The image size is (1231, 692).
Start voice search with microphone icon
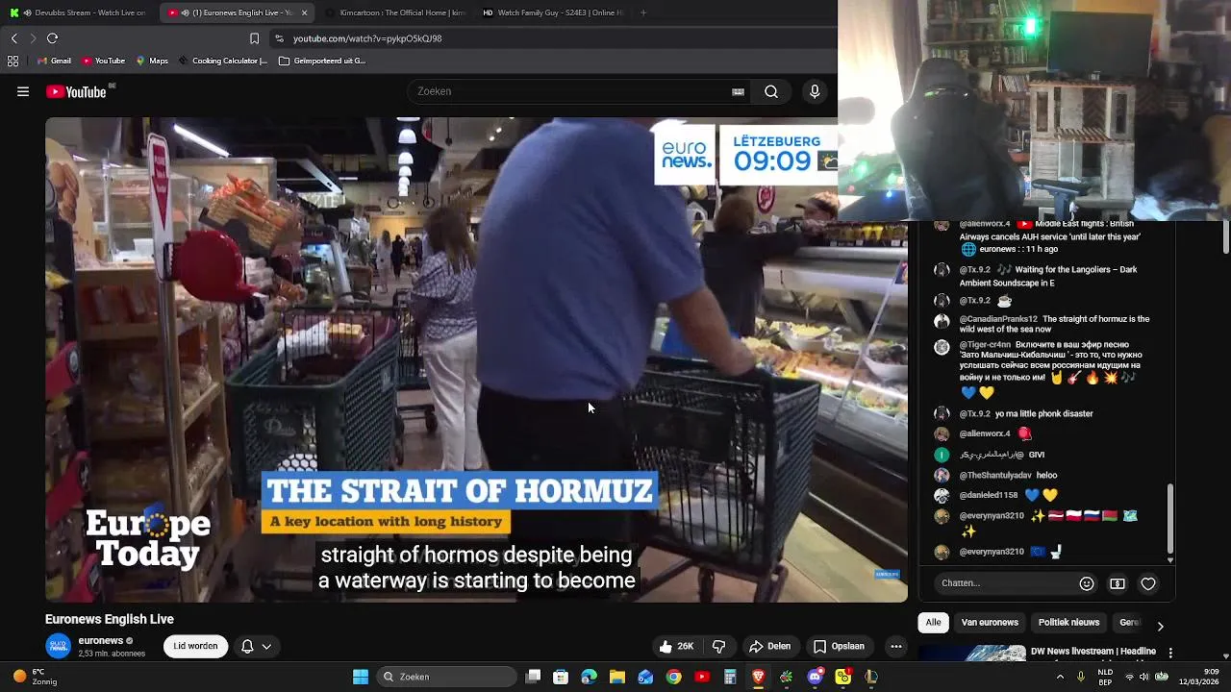815,91
